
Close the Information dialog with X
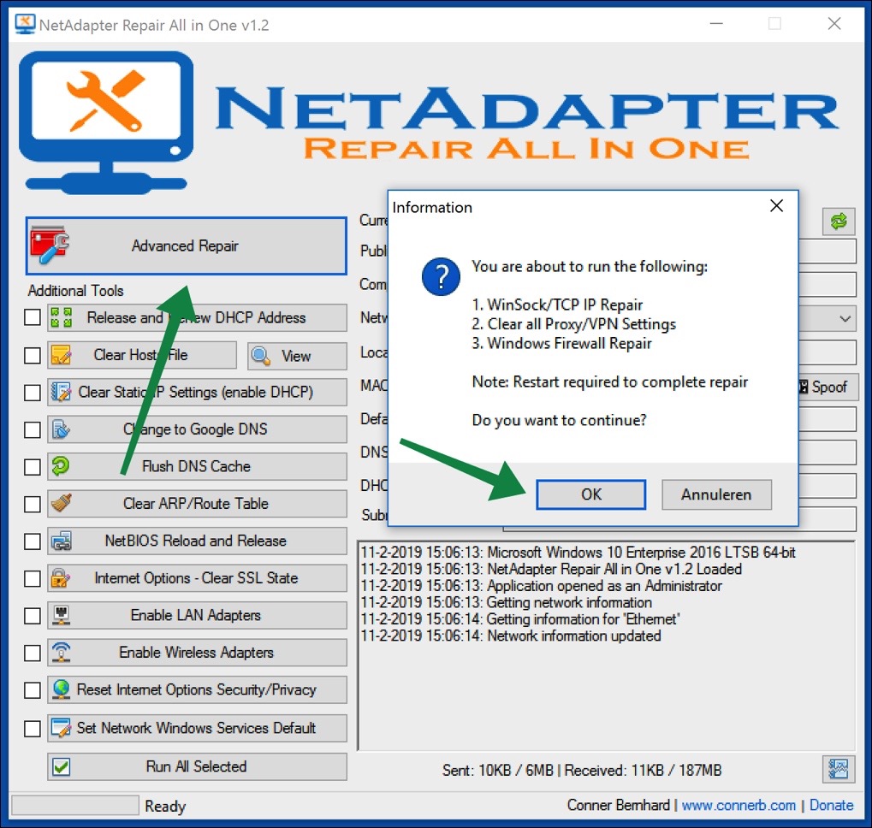776,206
